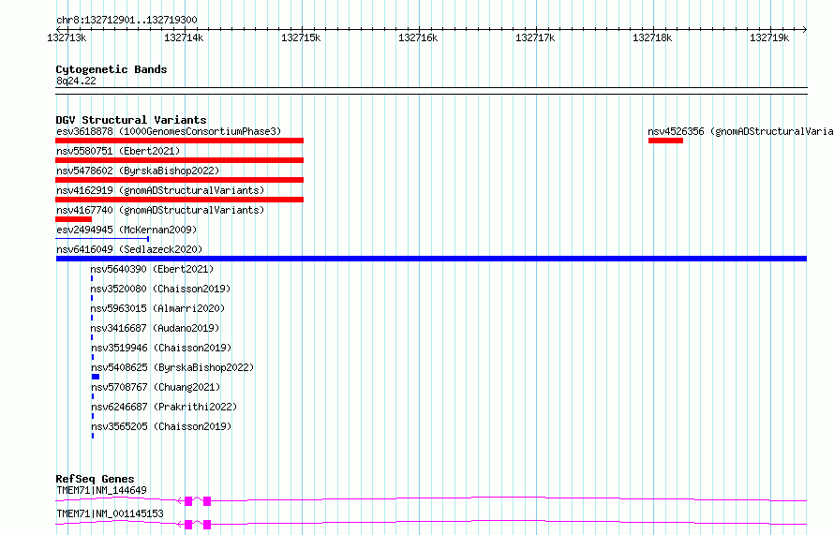Click the second exon box of TMEM71 NM_001145153
Viewport: 834px width, 535px height.
tap(207, 525)
